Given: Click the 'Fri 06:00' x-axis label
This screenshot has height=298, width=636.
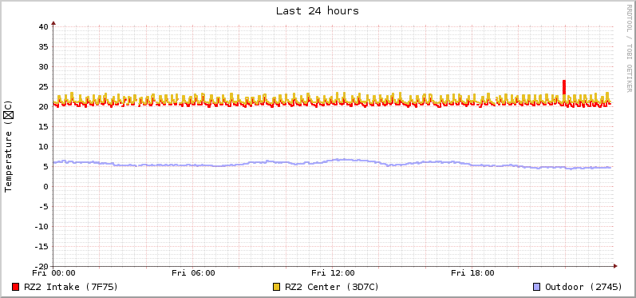Looking at the screenshot, I should click(193, 273).
